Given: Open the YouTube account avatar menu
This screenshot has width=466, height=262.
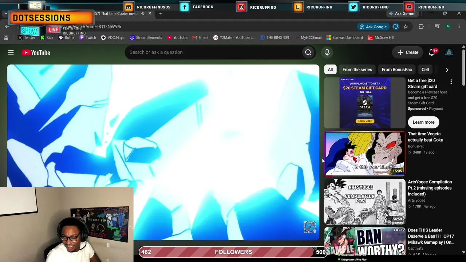Looking at the screenshot, I should [x=449, y=52].
